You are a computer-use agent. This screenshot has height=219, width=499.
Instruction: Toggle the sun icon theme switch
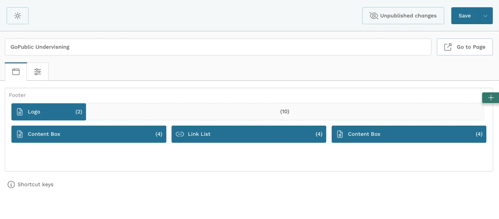17,16
